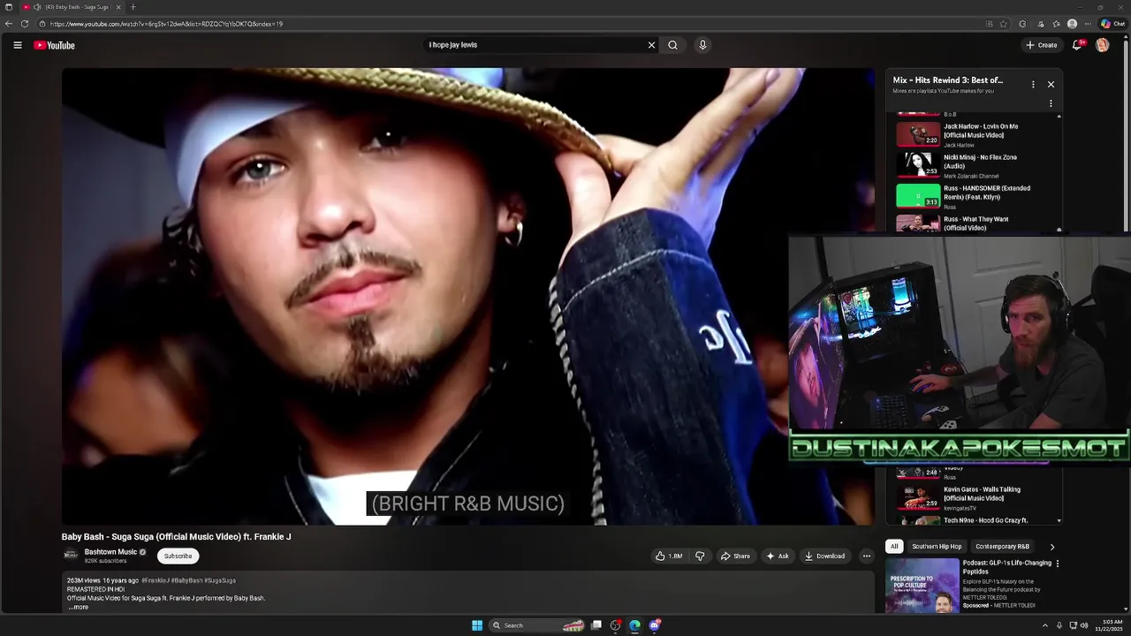
Task: Open more actions ellipsis under the video
Action: (x=866, y=556)
